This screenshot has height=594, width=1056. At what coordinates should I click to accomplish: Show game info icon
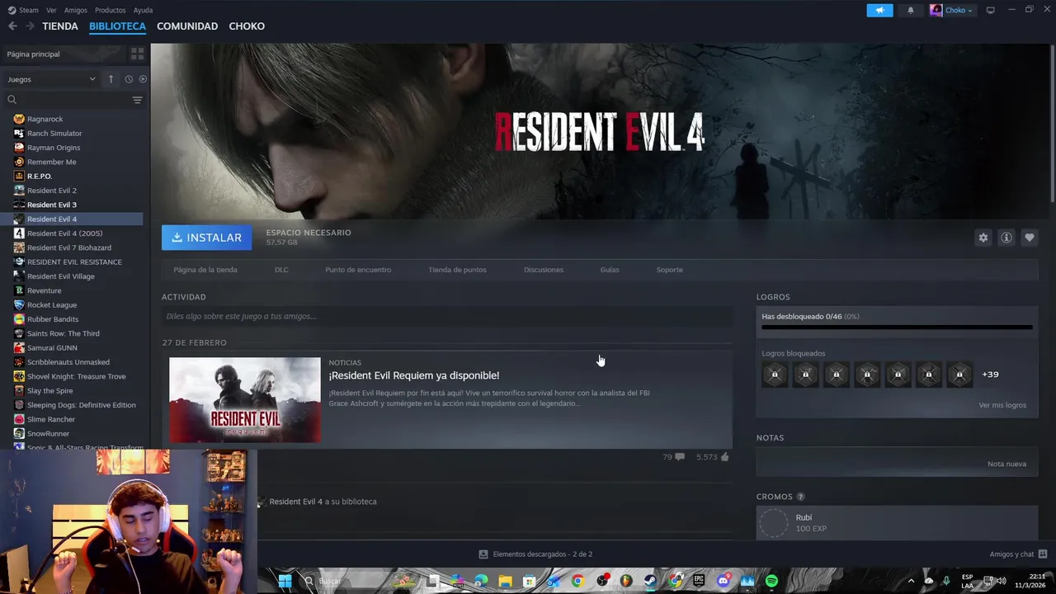[x=1006, y=238]
